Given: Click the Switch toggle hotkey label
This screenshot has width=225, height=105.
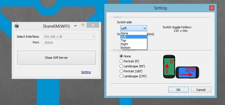Looking at the screenshot, I should pos(177,27).
